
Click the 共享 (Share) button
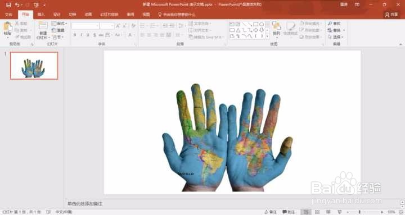pos(391,15)
